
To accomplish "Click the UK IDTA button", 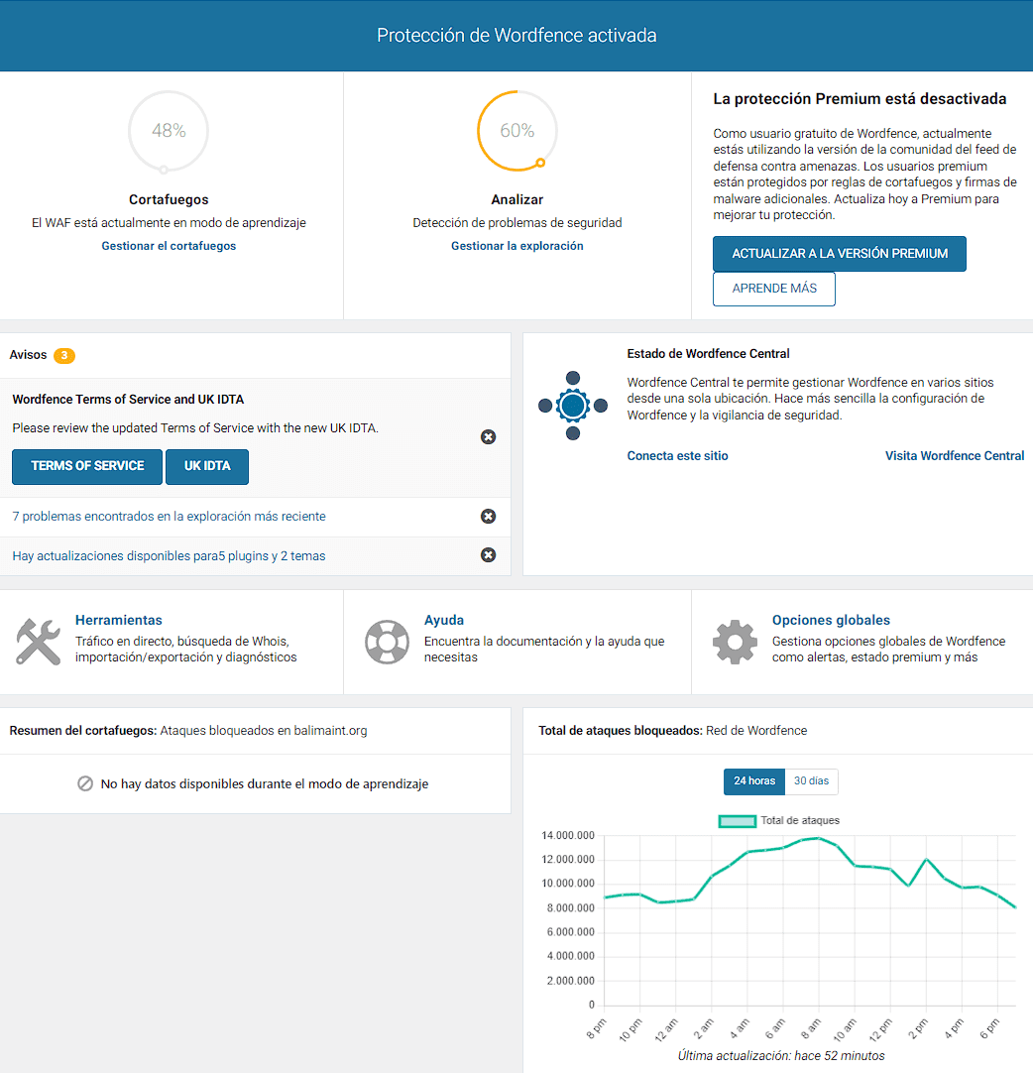I will tap(206, 466).
